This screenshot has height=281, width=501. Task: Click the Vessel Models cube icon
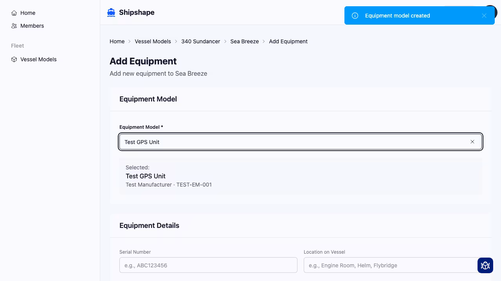point(14,59)
